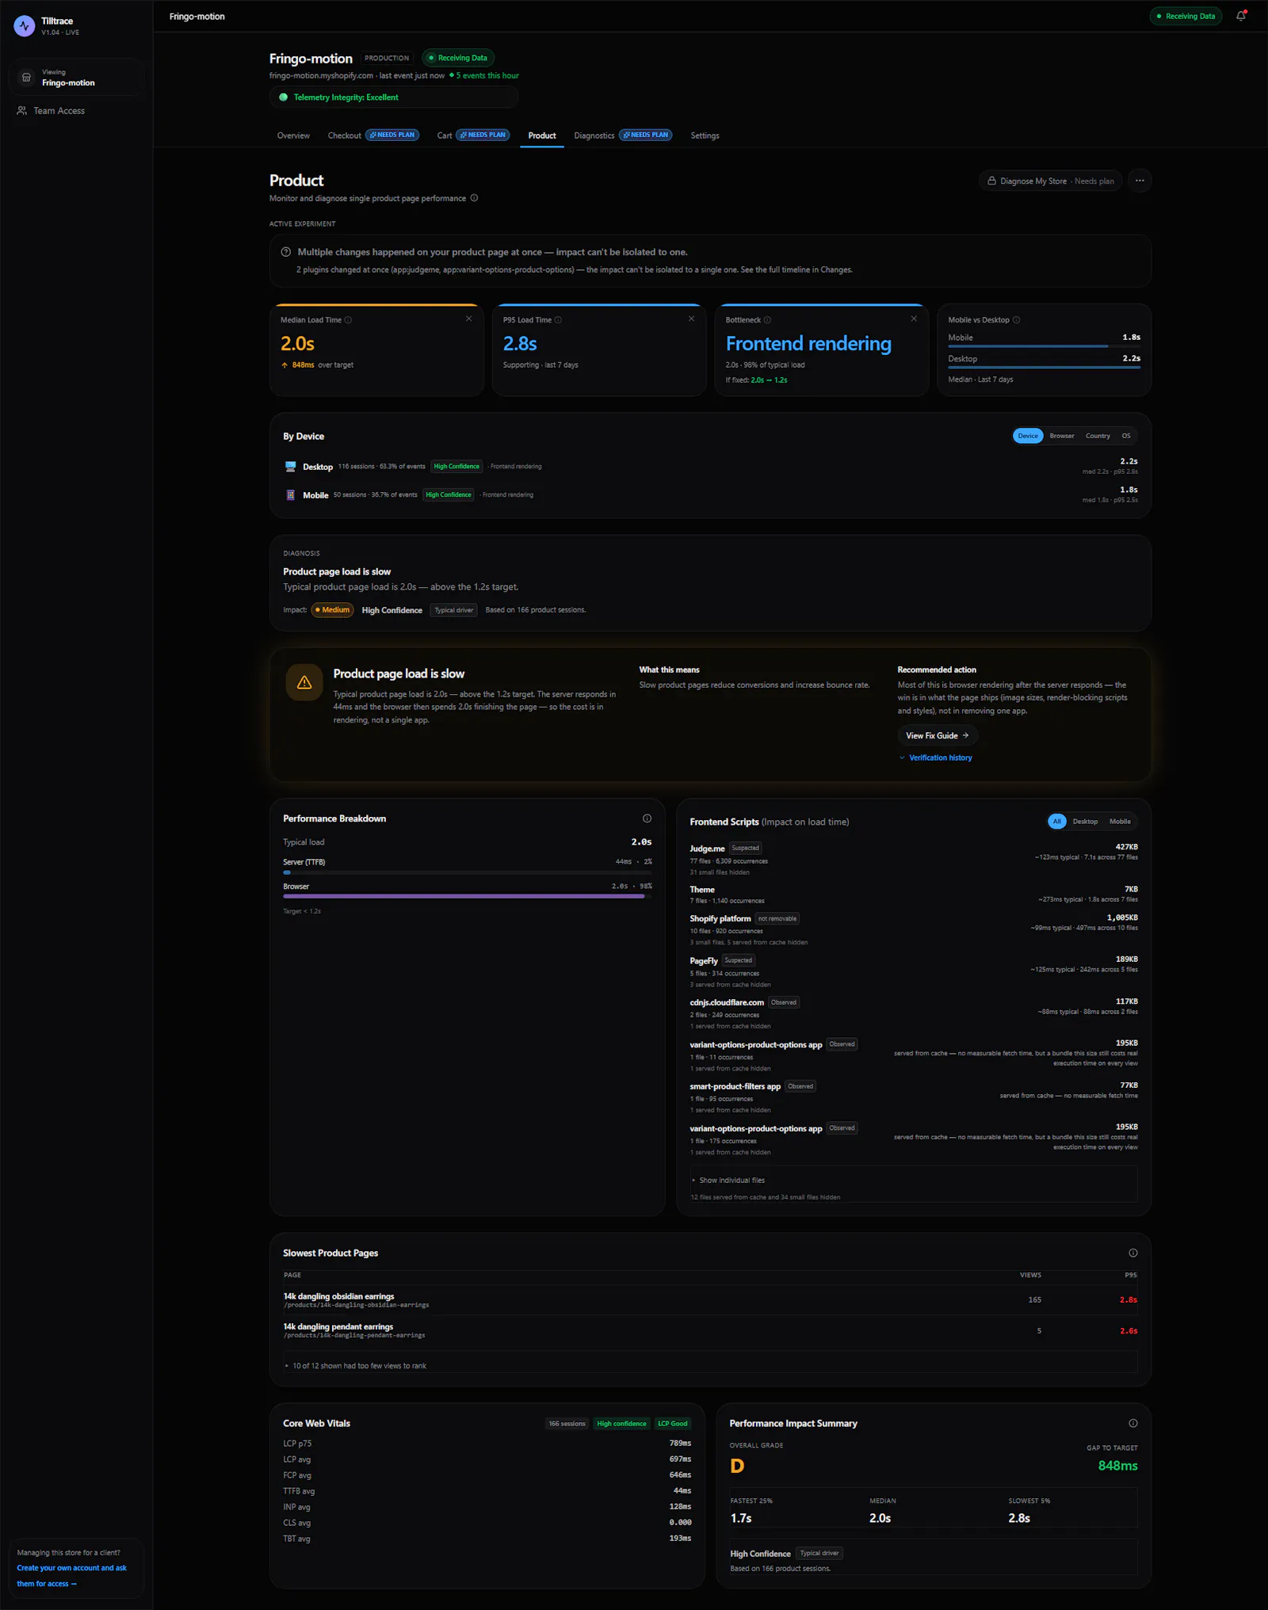Open the 14k dangling obsidian earrings page row
The height and width of the screenshot is (1610, 1268).
[710, 1300]
